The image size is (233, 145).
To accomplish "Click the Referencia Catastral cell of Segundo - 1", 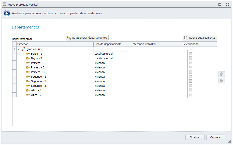I will [155, 77].
